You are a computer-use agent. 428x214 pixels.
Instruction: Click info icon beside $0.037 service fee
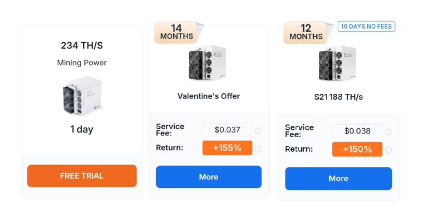(x=258, y=131)
